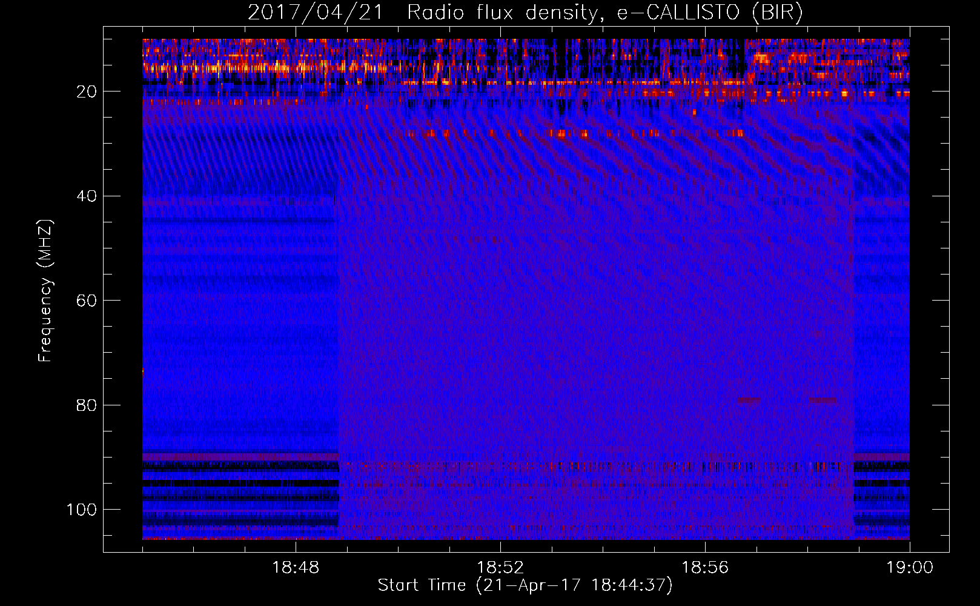Click the '18:52' time tick label
Image resolution: width=980 pixels, height=606 pixels.
point(500,568)
